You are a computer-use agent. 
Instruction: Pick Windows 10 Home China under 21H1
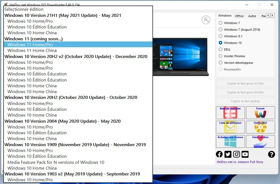[x=78, y=33]
